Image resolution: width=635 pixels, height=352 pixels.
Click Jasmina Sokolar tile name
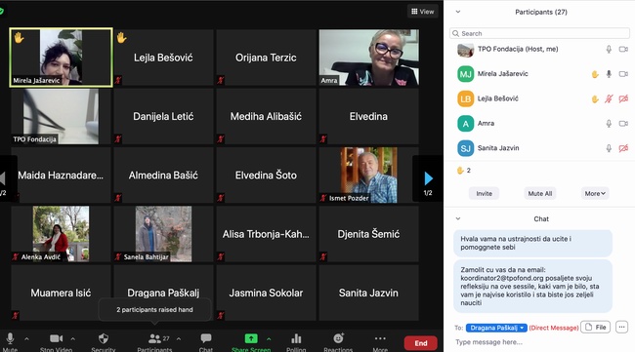tap(266, 293)
